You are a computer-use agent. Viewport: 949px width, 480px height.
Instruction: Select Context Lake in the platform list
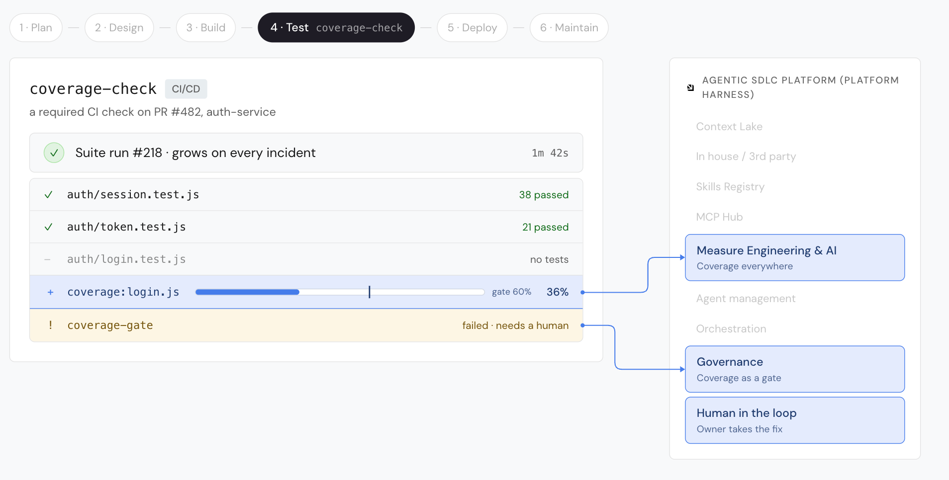[729, 127]
